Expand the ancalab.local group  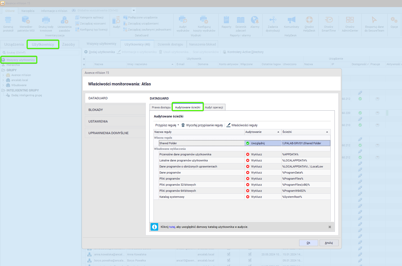3,80
